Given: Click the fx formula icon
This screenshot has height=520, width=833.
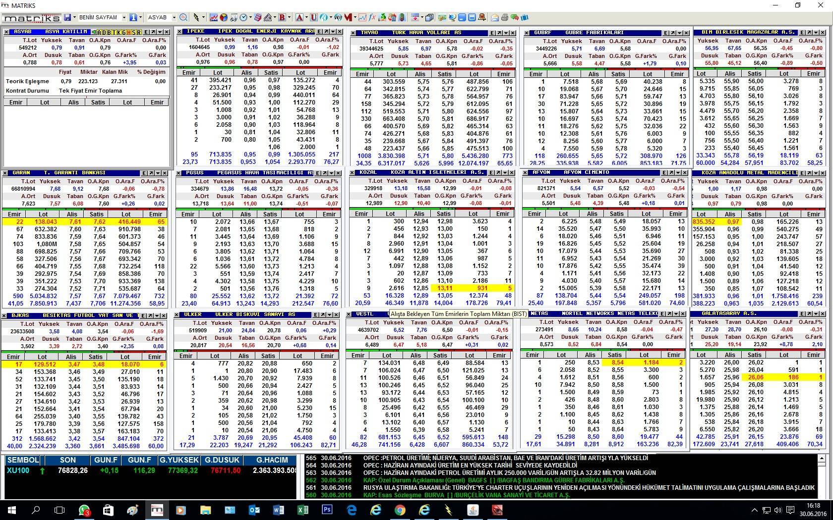Looking at the screenshot, I should click(372, 17).
